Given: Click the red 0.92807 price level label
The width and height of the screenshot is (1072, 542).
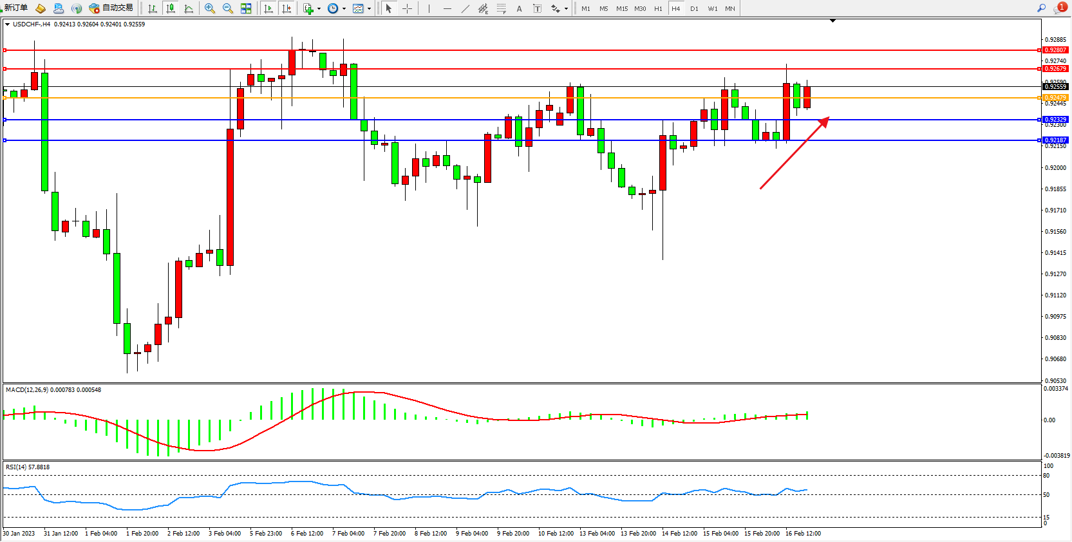Looking at the screenshot, I should [1055, 50].
